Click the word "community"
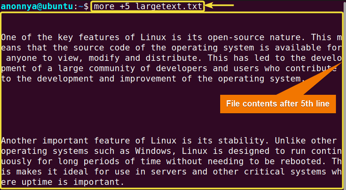The height and width of the screenshot is (190, 346). [112, 69]
